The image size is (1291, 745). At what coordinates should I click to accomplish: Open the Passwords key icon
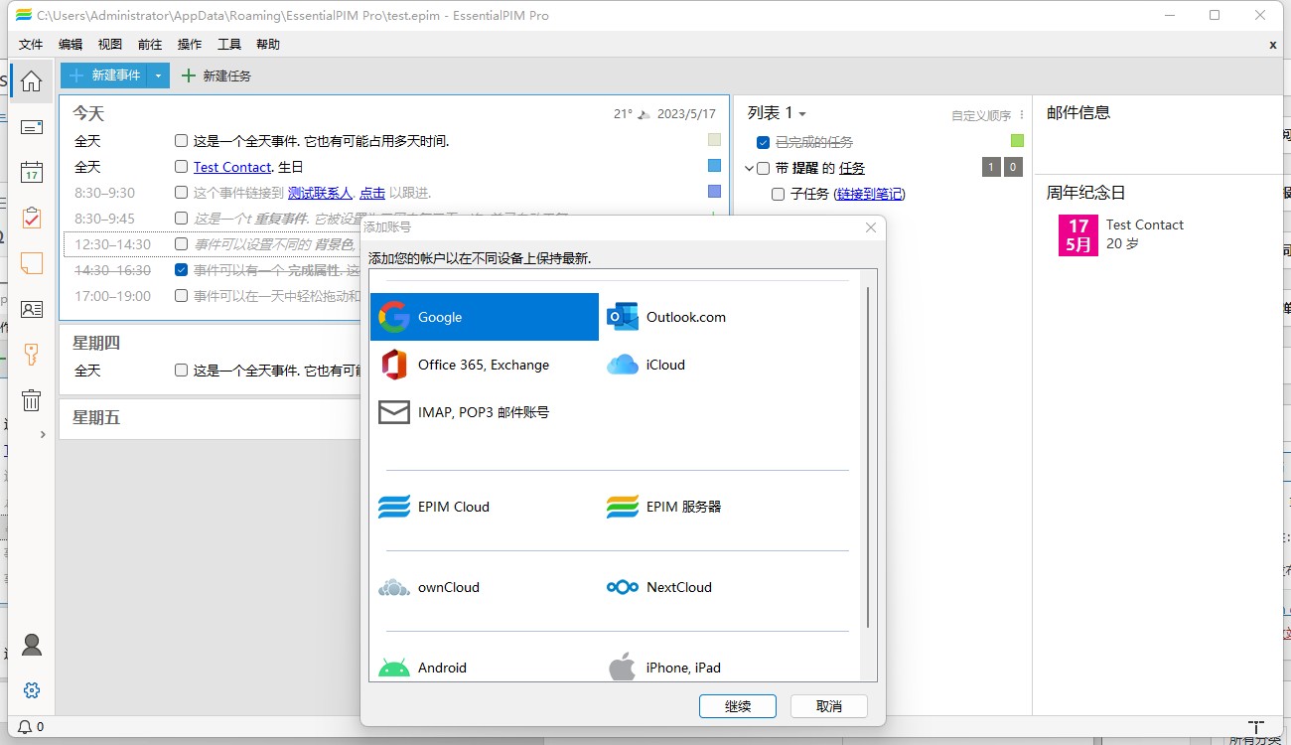(32, 355)
